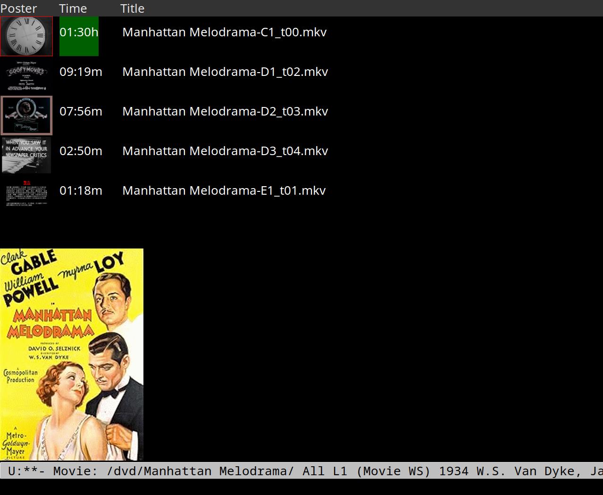603x495 pixels.
Task: Click the large Manhattan Melodrama poster
Action: 72,355
